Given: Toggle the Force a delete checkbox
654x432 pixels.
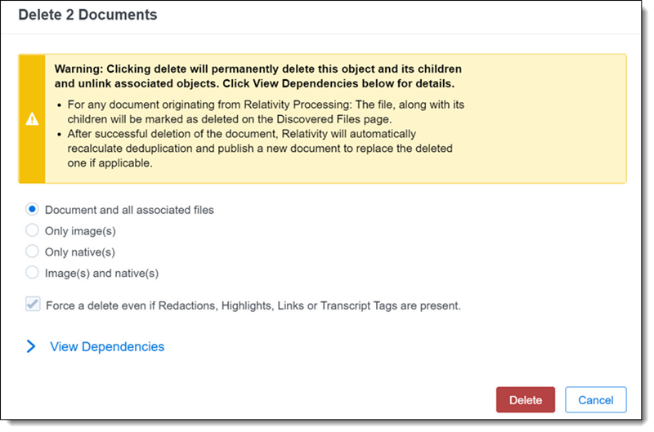Looking at the screenshot, I should [33, 305].
